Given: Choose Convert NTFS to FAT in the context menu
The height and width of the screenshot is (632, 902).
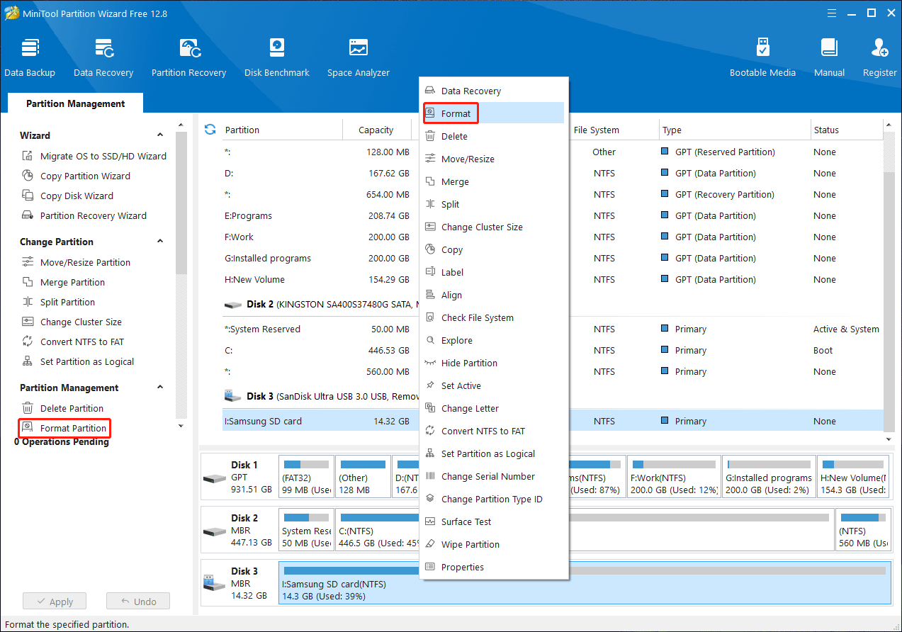Looking at the screenshot, I should [x=494, y=431].
